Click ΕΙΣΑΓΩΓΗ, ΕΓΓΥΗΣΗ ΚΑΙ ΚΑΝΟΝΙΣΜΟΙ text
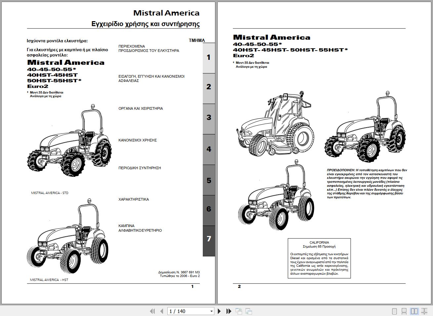This screenshot has height=316, width=433. pyautogui.click(x=152, y=76)
